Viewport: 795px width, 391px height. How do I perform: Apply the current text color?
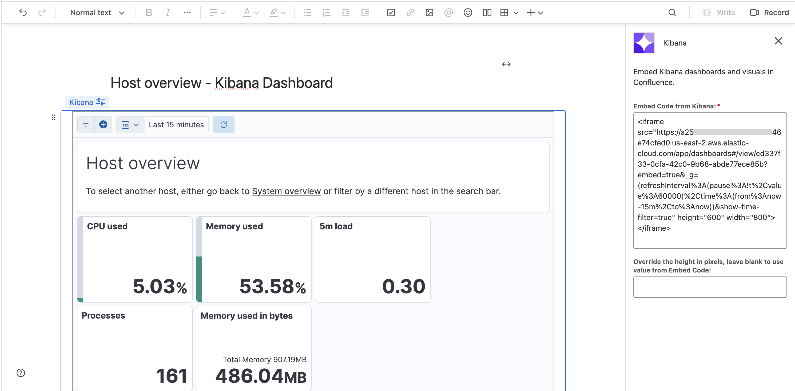pyautogui.click(x=247, y=13)
